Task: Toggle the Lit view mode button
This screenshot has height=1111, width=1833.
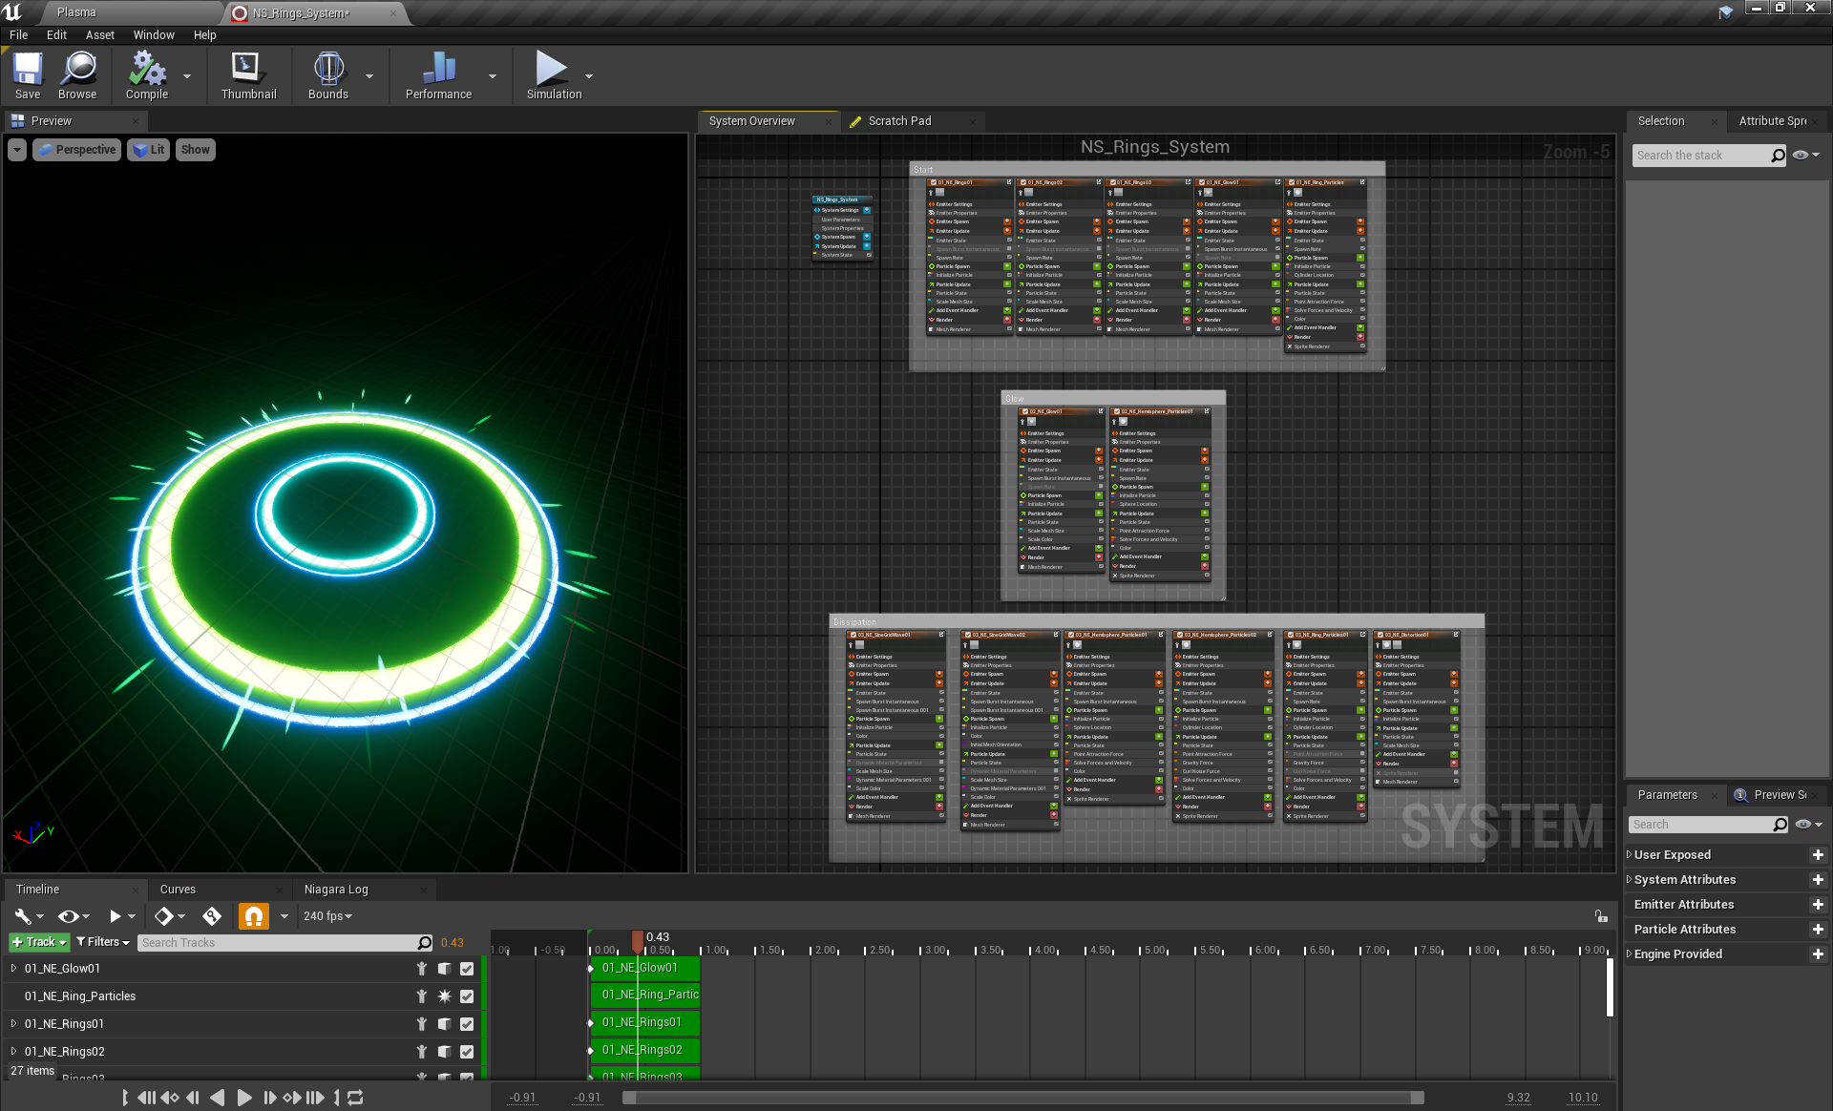Action: pyautogui.click(x=148, y=150)
